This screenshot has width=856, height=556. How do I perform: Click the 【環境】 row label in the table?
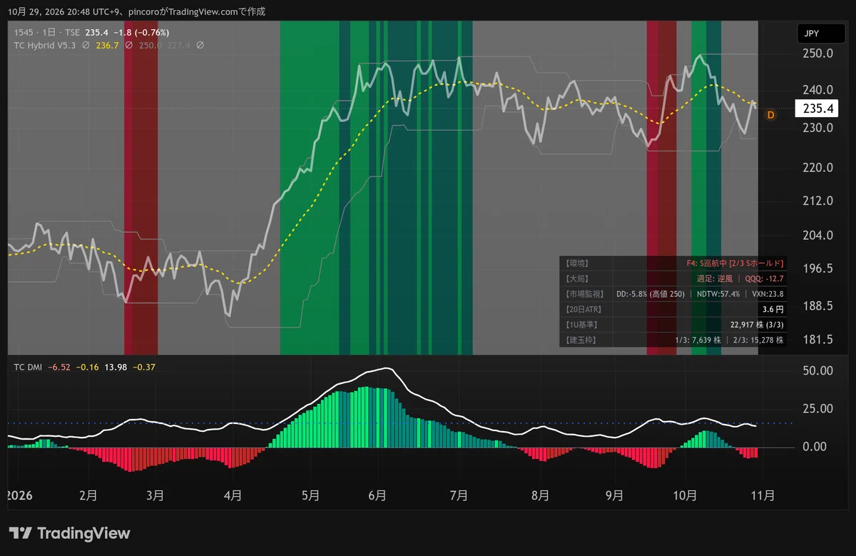click(x=578, y=263)
